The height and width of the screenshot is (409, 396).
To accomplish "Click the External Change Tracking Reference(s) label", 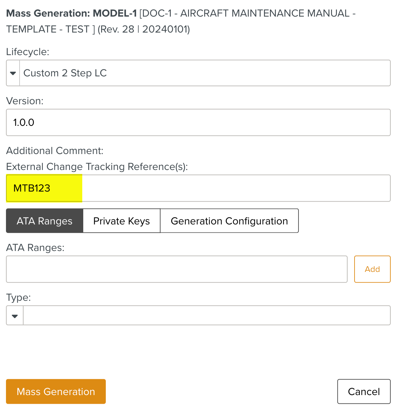I will [x=97, y=167].
